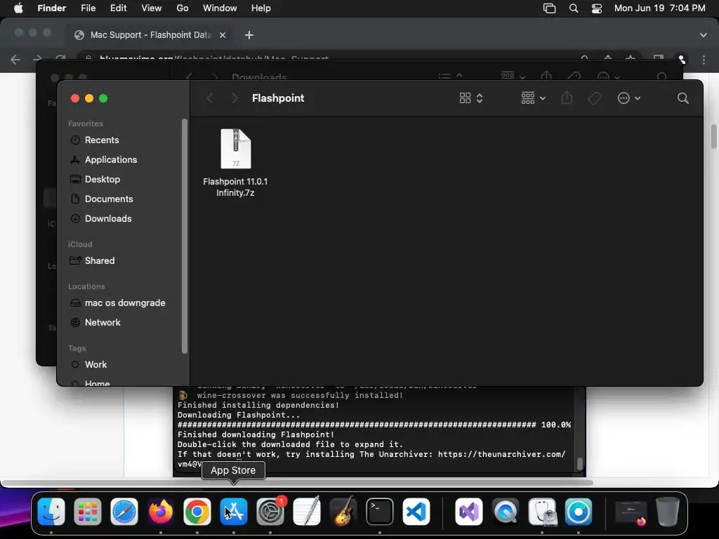Open TextEdit from the Dock
Screen dimensions: 719x539
coord(307,512)
